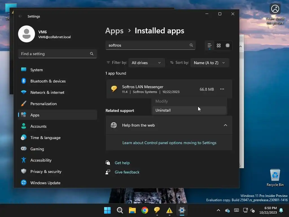Click Learn about this picture desktop icon
This screenshot has height=217, width=289.
point(275,14)
